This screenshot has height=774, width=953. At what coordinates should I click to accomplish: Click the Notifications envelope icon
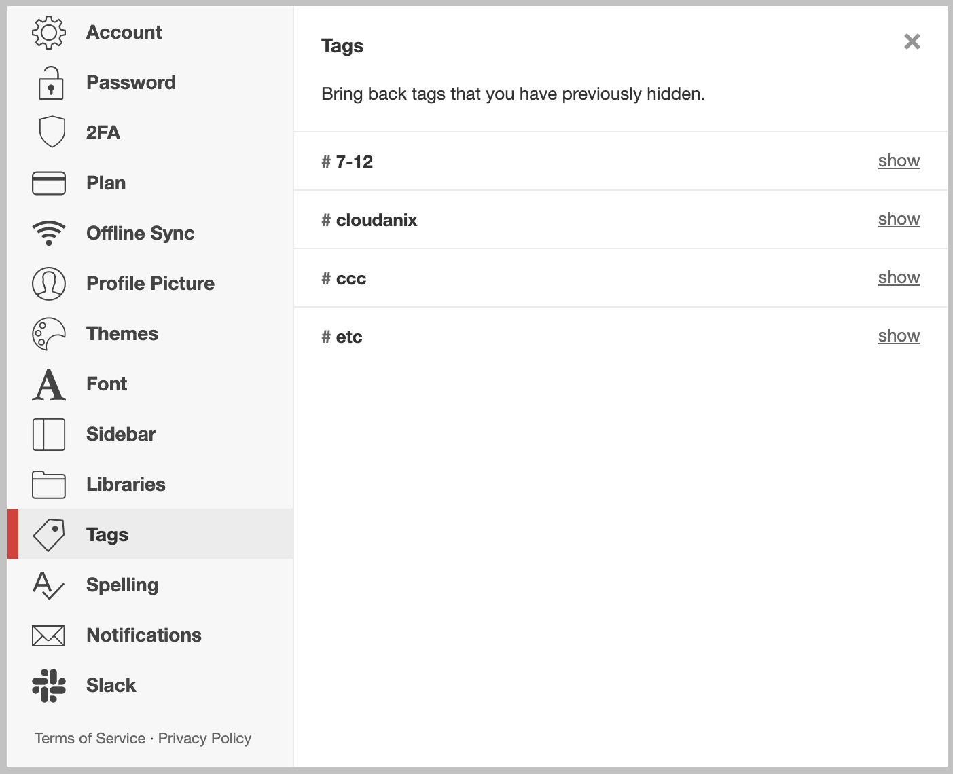(49, 635)
